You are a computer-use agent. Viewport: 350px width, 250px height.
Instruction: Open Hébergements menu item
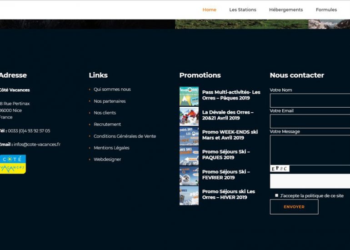tap(286, 10)
